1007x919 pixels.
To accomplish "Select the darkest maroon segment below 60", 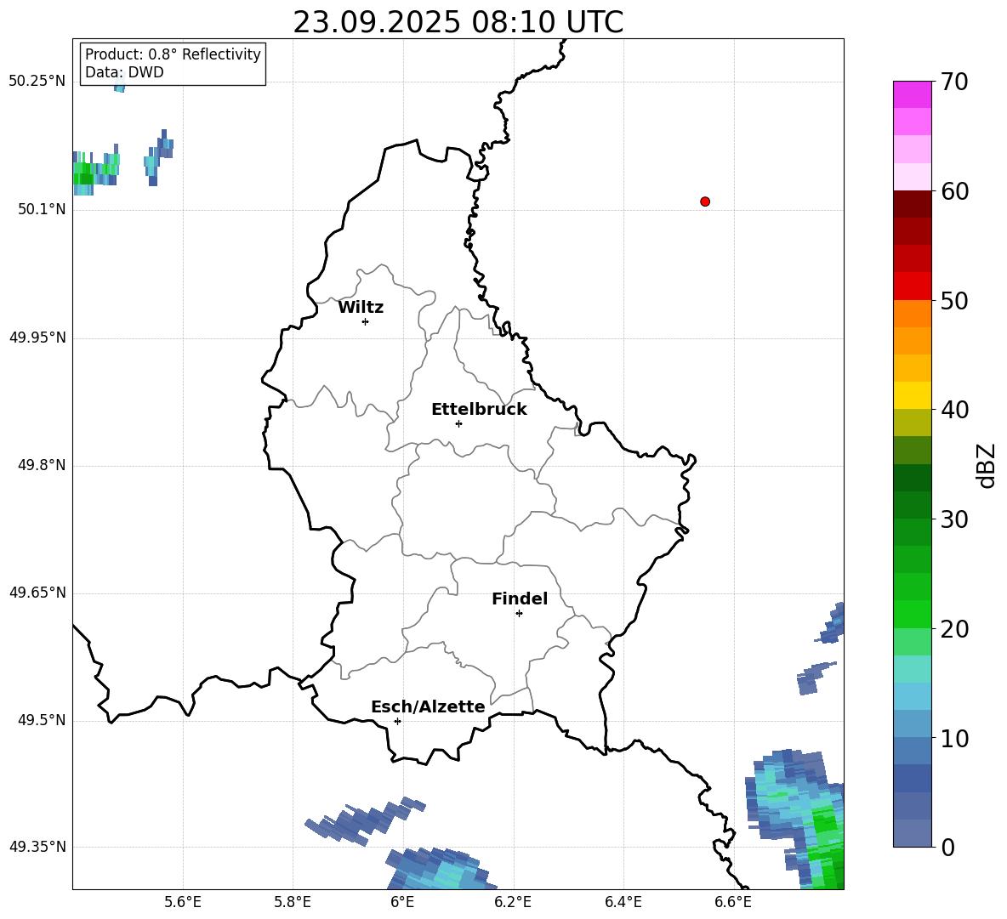I will click(912, 204).
